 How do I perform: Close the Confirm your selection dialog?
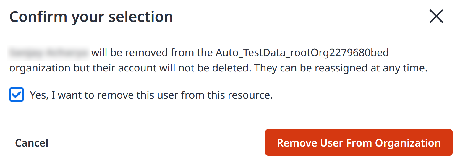click(x=436, y=17)
